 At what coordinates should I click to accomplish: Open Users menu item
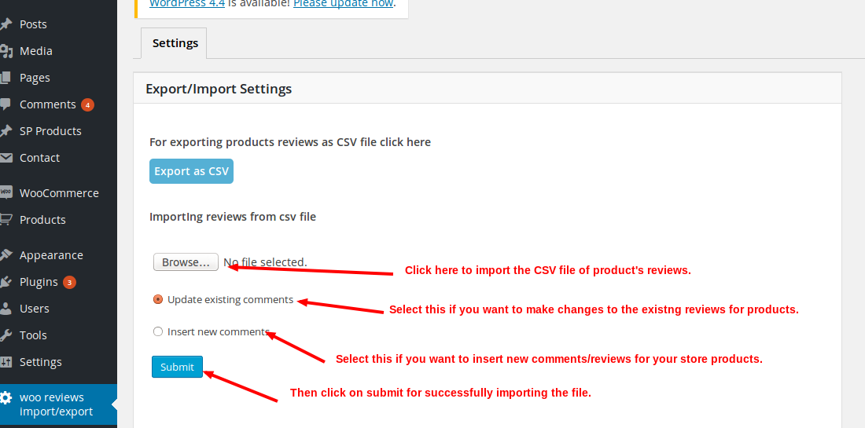point(35,309)
